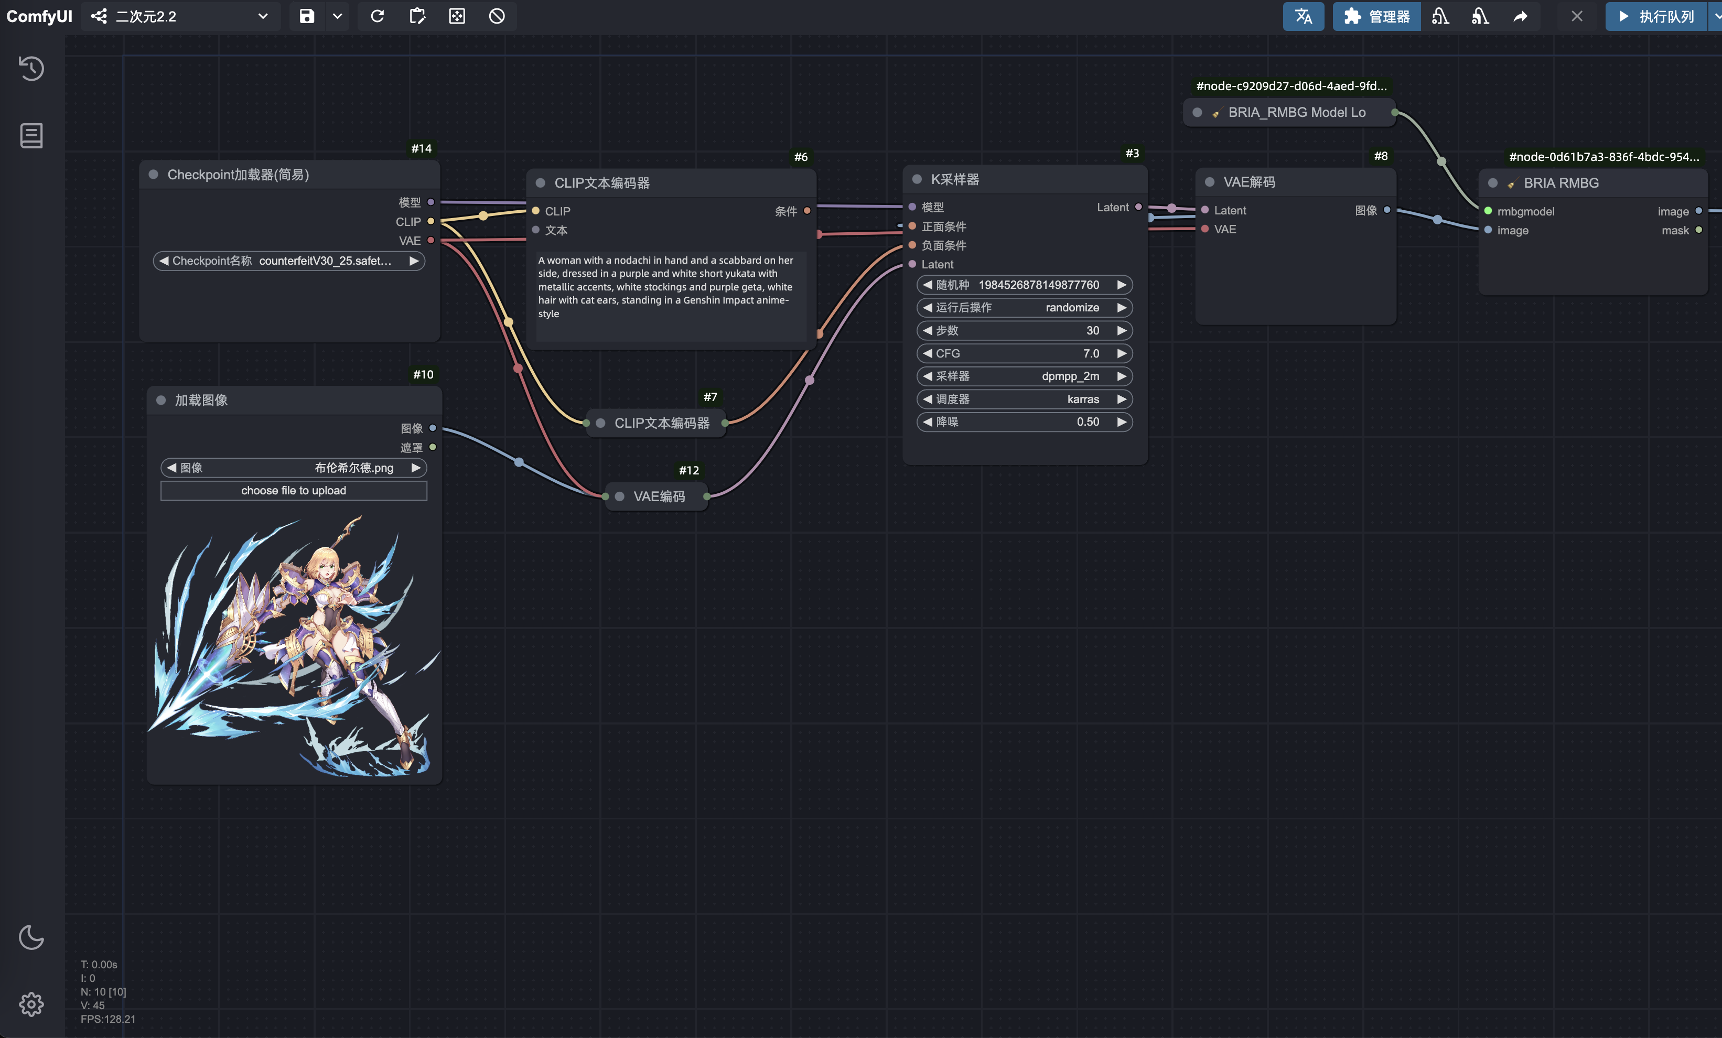
Task: Click choose file to upload button
Action: point(294,490)
